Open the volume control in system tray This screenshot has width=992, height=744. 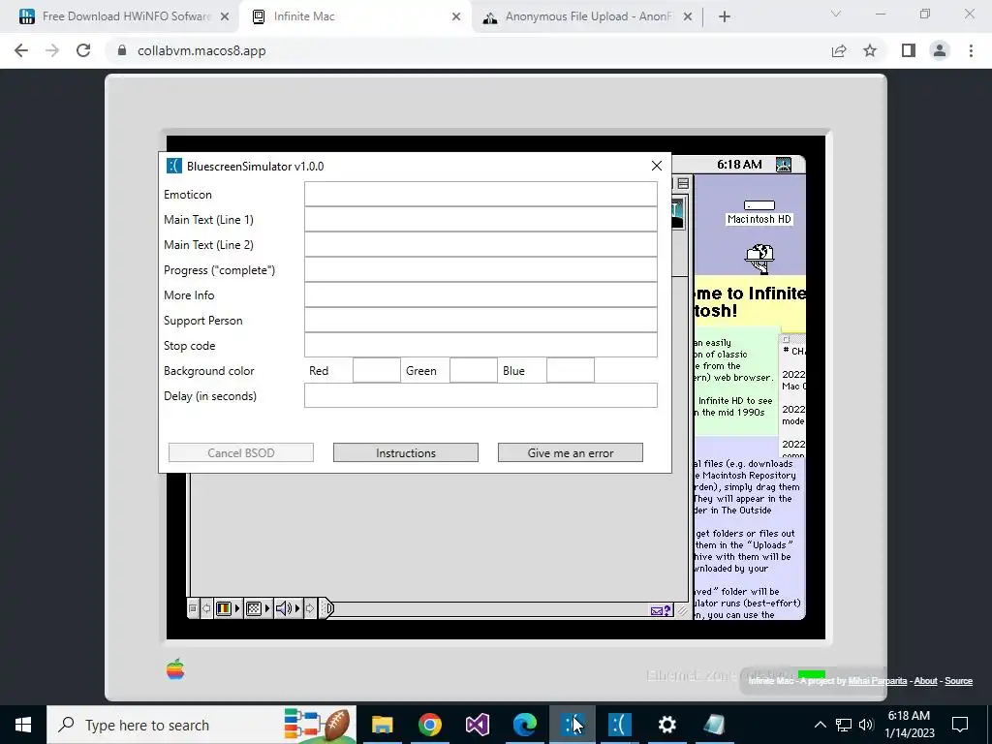866,725
